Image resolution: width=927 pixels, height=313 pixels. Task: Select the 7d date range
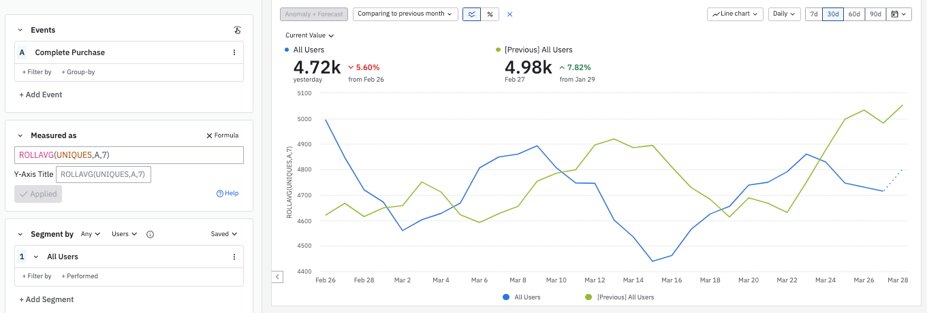(813, 14)
